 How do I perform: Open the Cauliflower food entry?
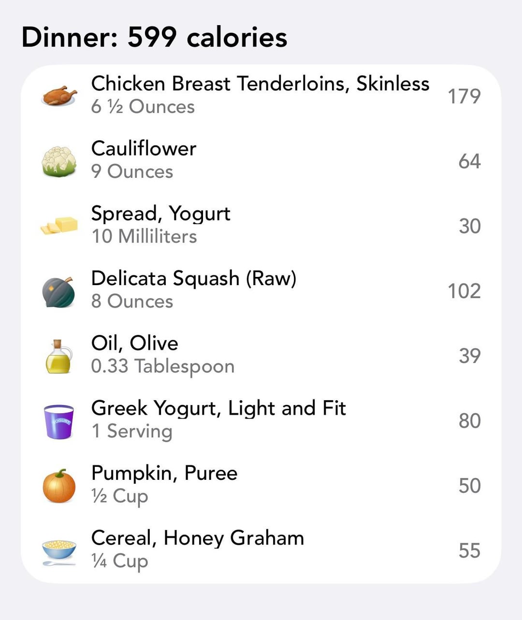point(144,149)
